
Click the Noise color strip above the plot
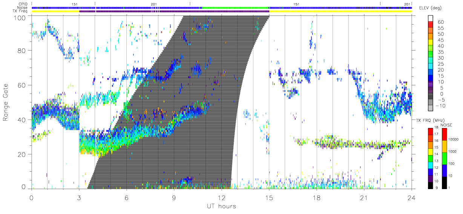click(x=222, y=8)
